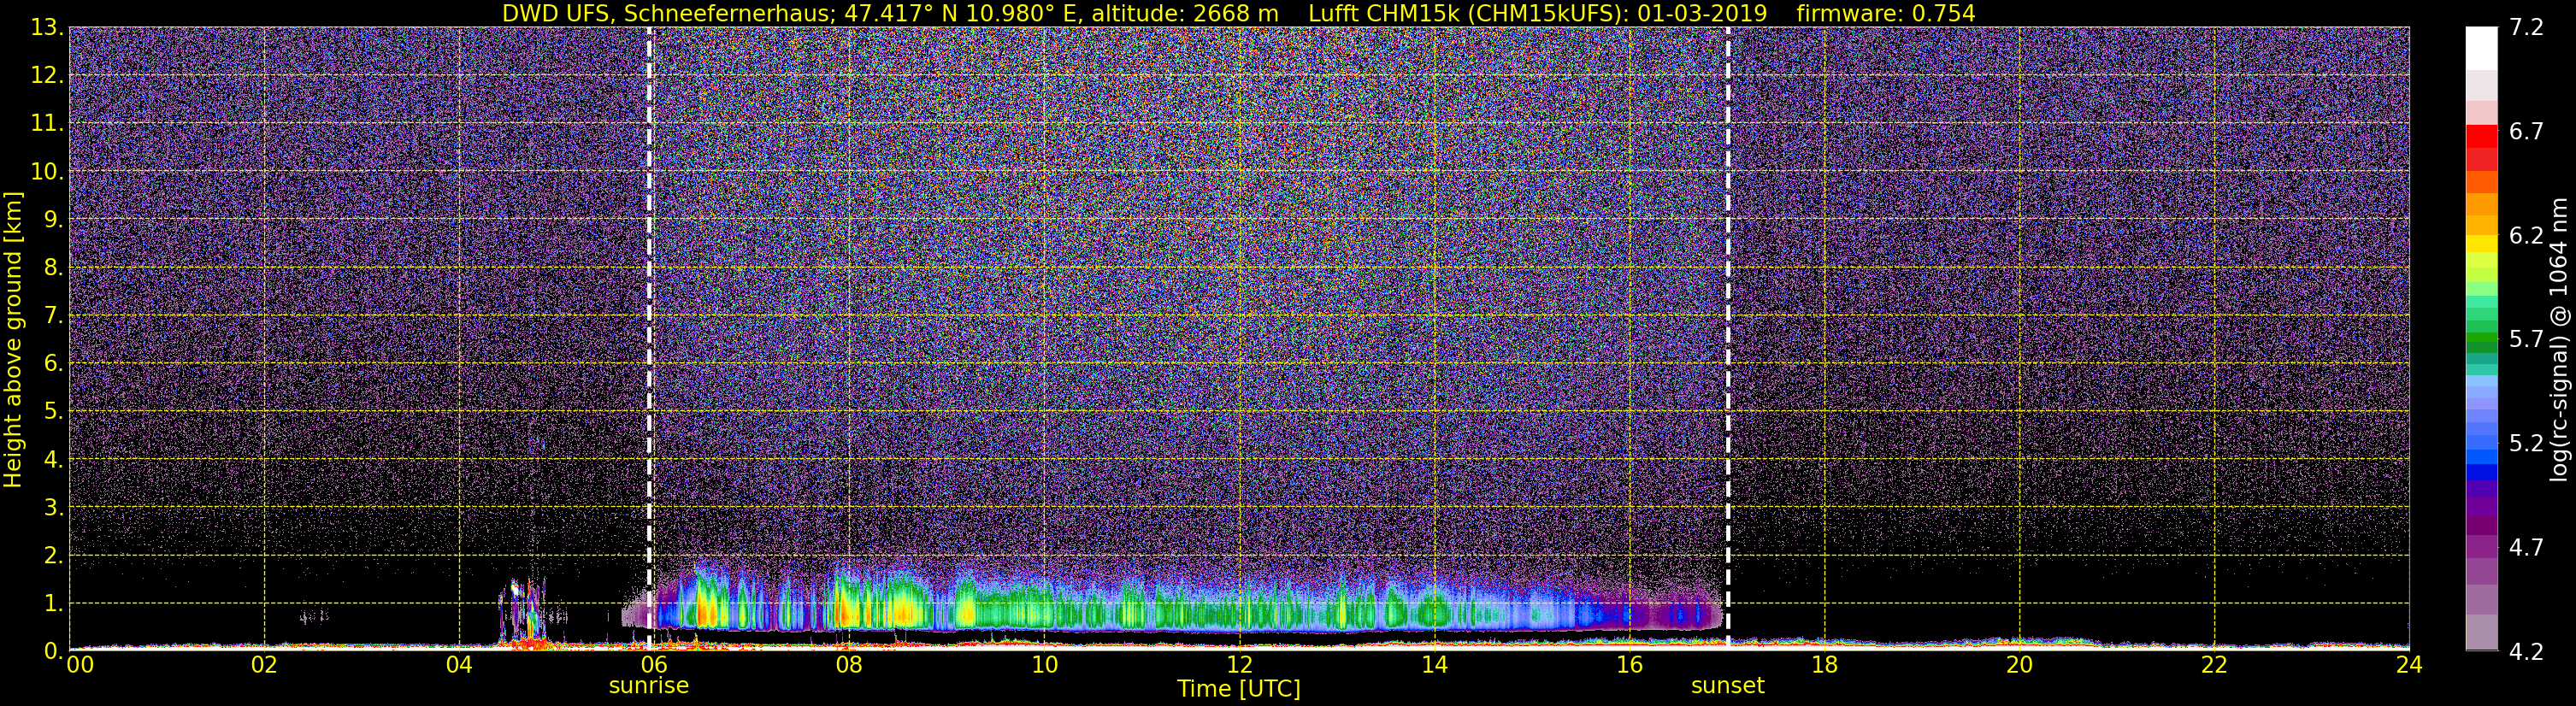Image resolution: width=2576 pixels, height=706 pixels.
Task: Click the red segment of the colorbar
Action: pos(2482,137)
